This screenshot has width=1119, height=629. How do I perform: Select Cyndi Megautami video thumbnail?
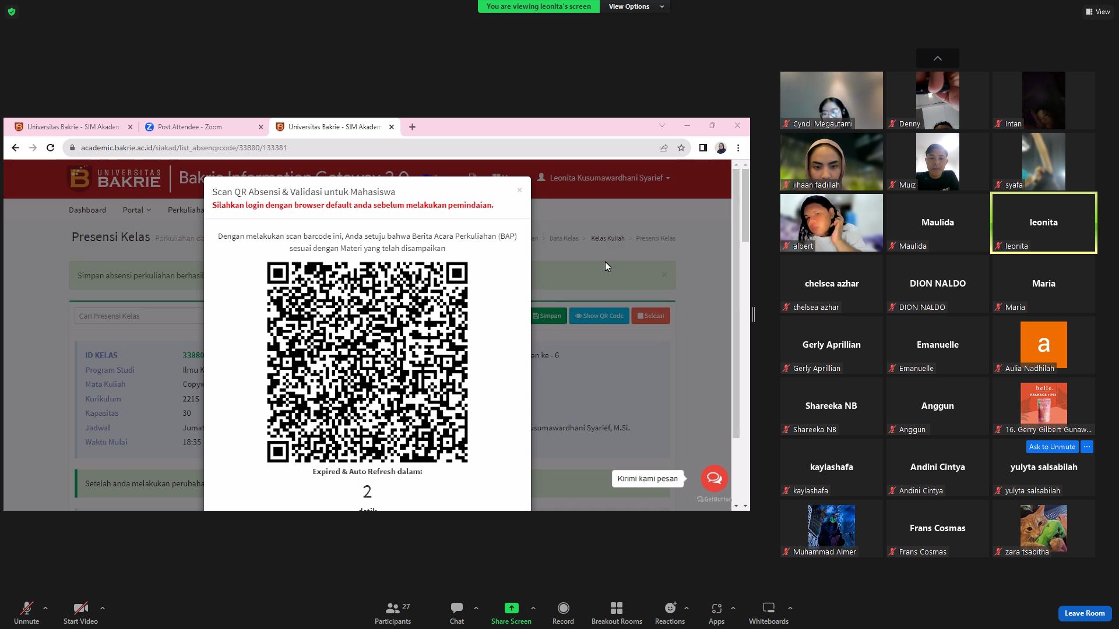832,100
